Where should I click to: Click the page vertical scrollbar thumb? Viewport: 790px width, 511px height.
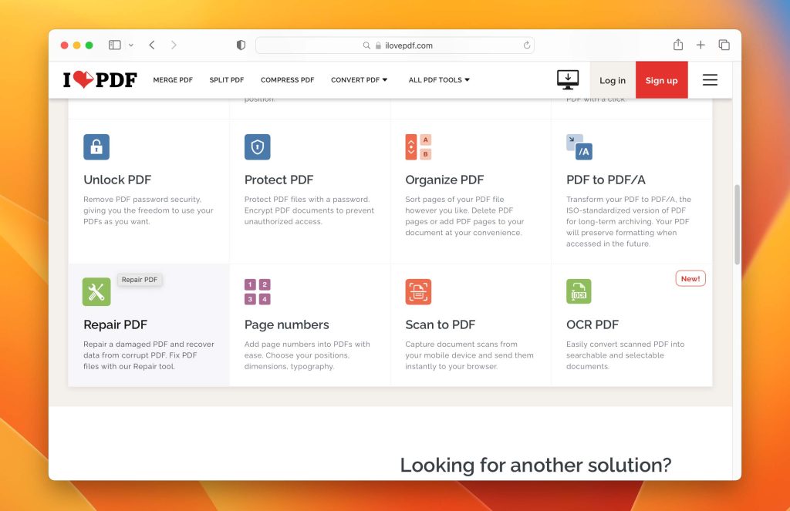[x=737, y=224]
